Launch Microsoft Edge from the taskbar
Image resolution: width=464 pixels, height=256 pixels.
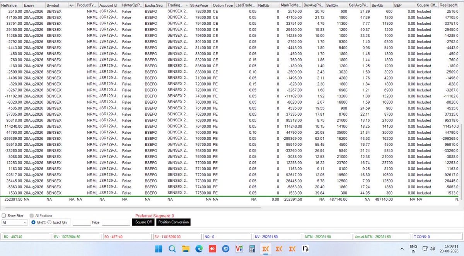199,249
